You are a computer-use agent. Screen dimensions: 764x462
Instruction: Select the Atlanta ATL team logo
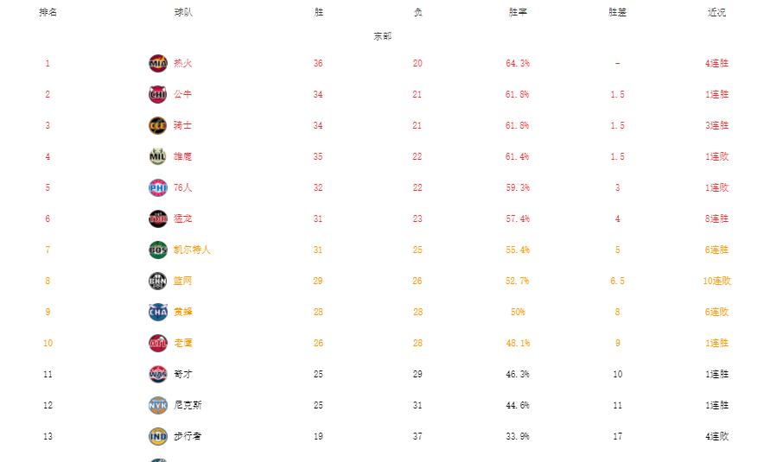click(158, 343)
